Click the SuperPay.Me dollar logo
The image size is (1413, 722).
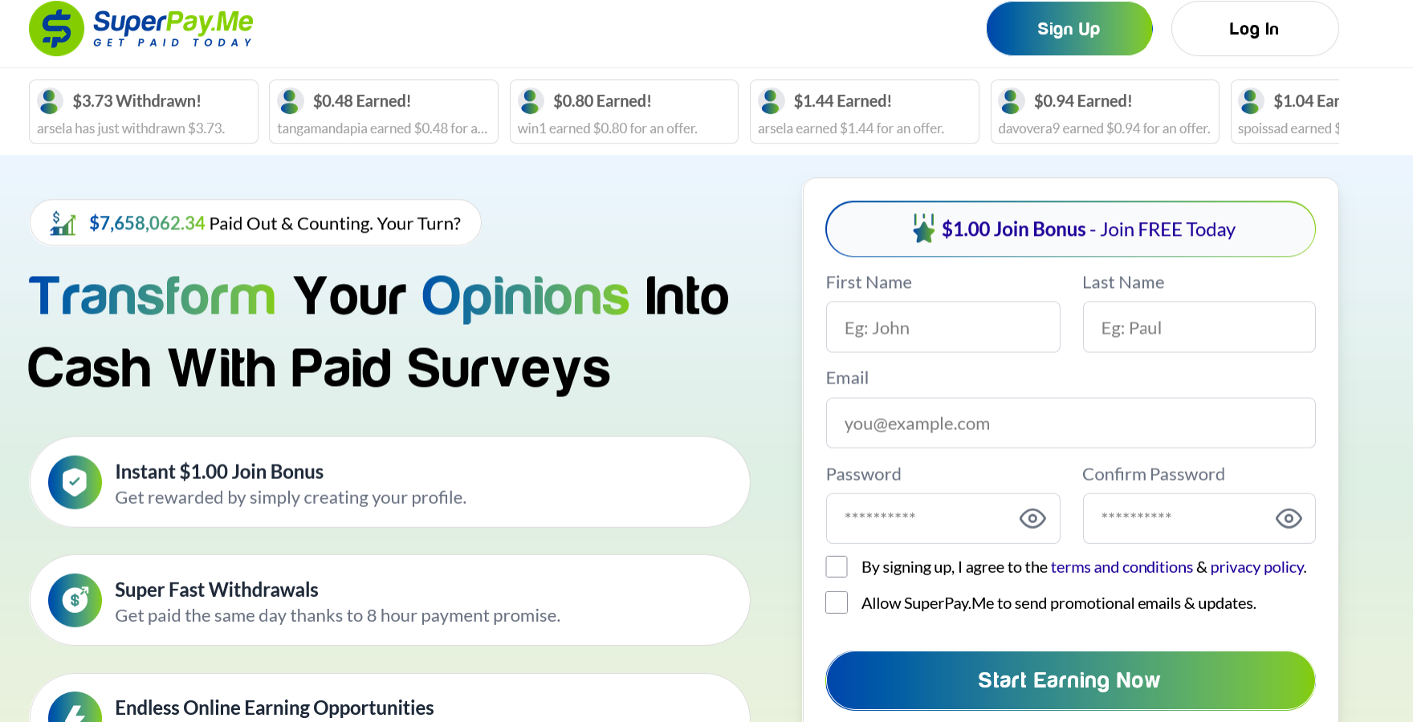(x=56, y=29)
